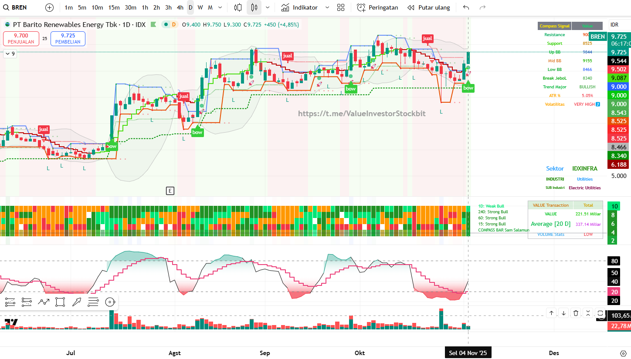Viewport: 631px width, 359px height.
Task: Open the indicator templates grid icon
Action: (341, 7)
